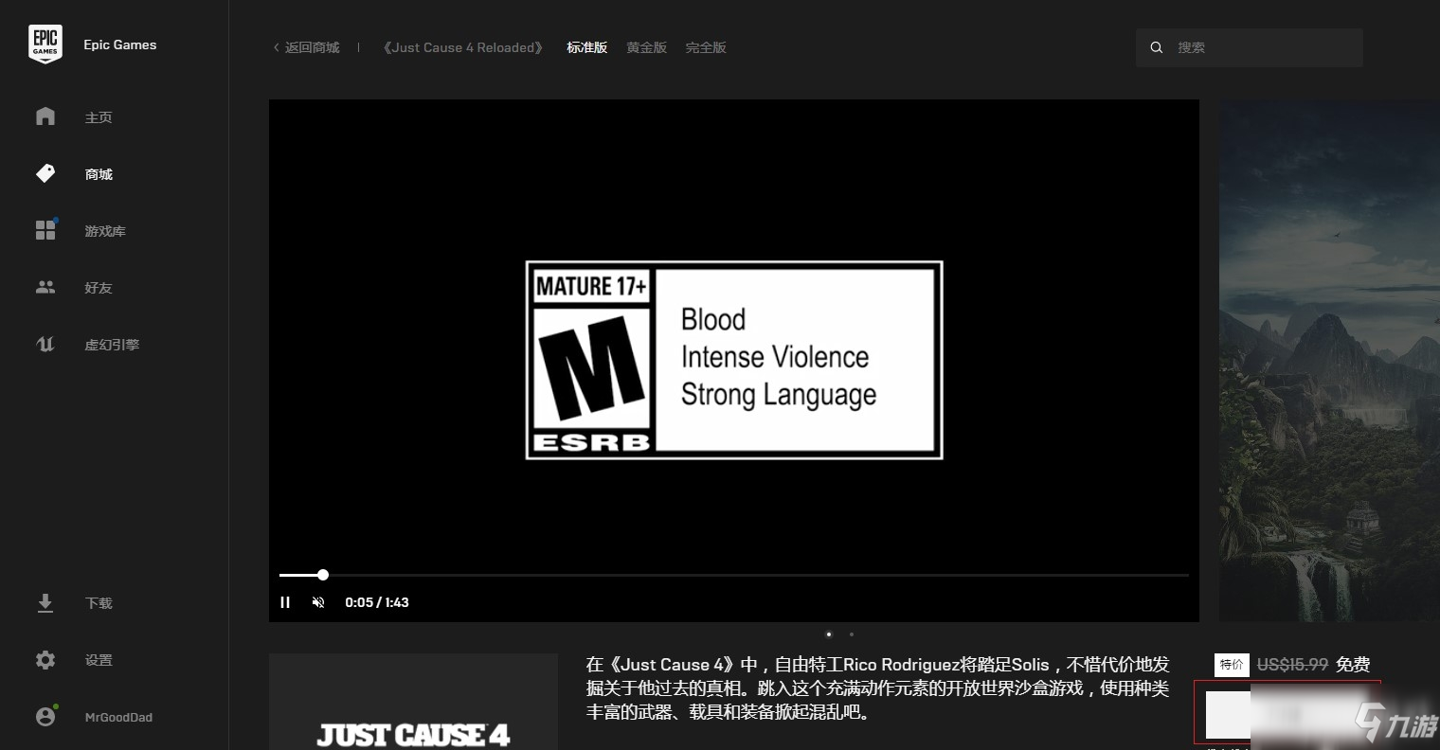Click the 《Just Cause 4 Reloaded》 breadcrumb
The height and width of the screenshot is (750, 1440).
pos(463,47)
